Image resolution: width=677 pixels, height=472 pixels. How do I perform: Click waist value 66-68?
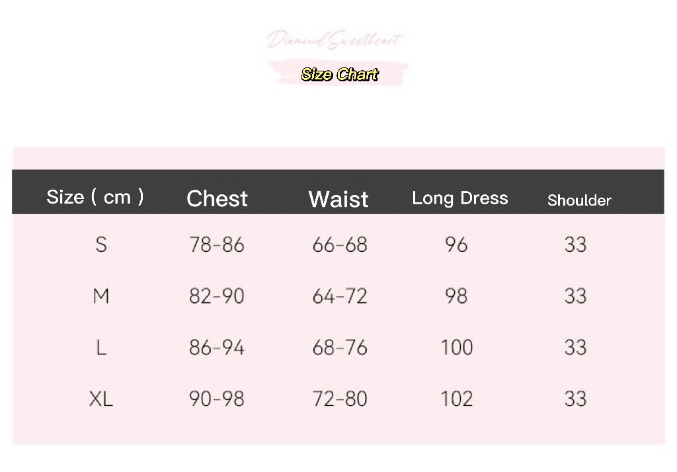[x=339, y=245]
